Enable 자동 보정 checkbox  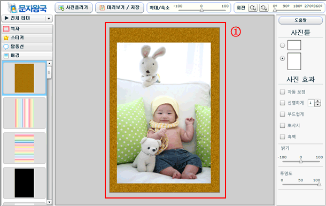point(282,92)
